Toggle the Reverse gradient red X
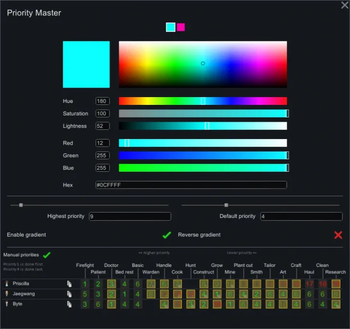This screenshot has height=329, width=350. pyautogui.click(x=338, y=235)
